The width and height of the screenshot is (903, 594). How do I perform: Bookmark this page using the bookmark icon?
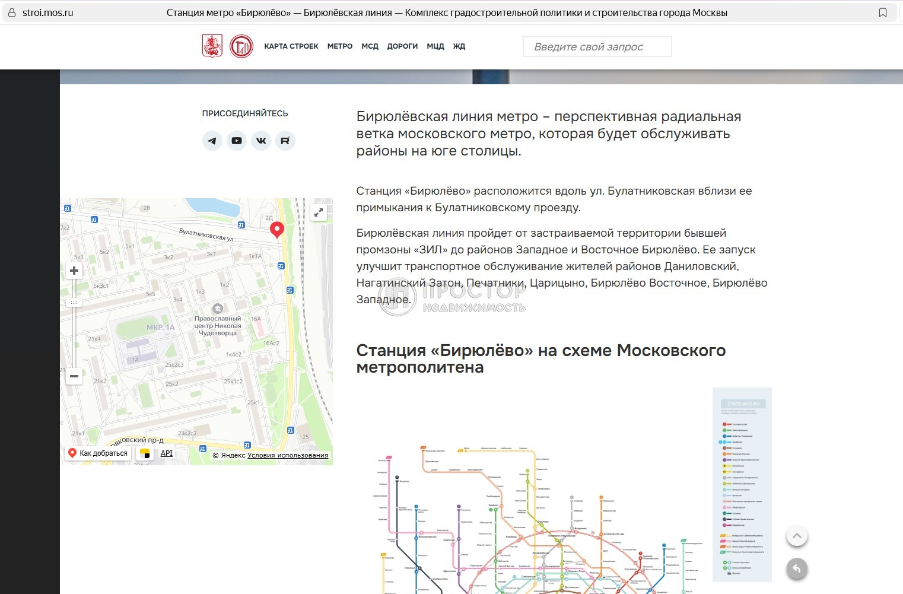click(x=883, y=12)
